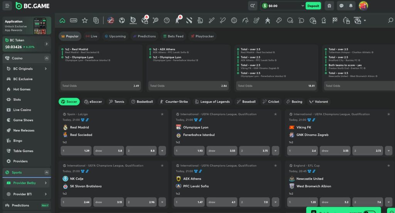Select the basketball toolbar icon

(x=167, y=20)
